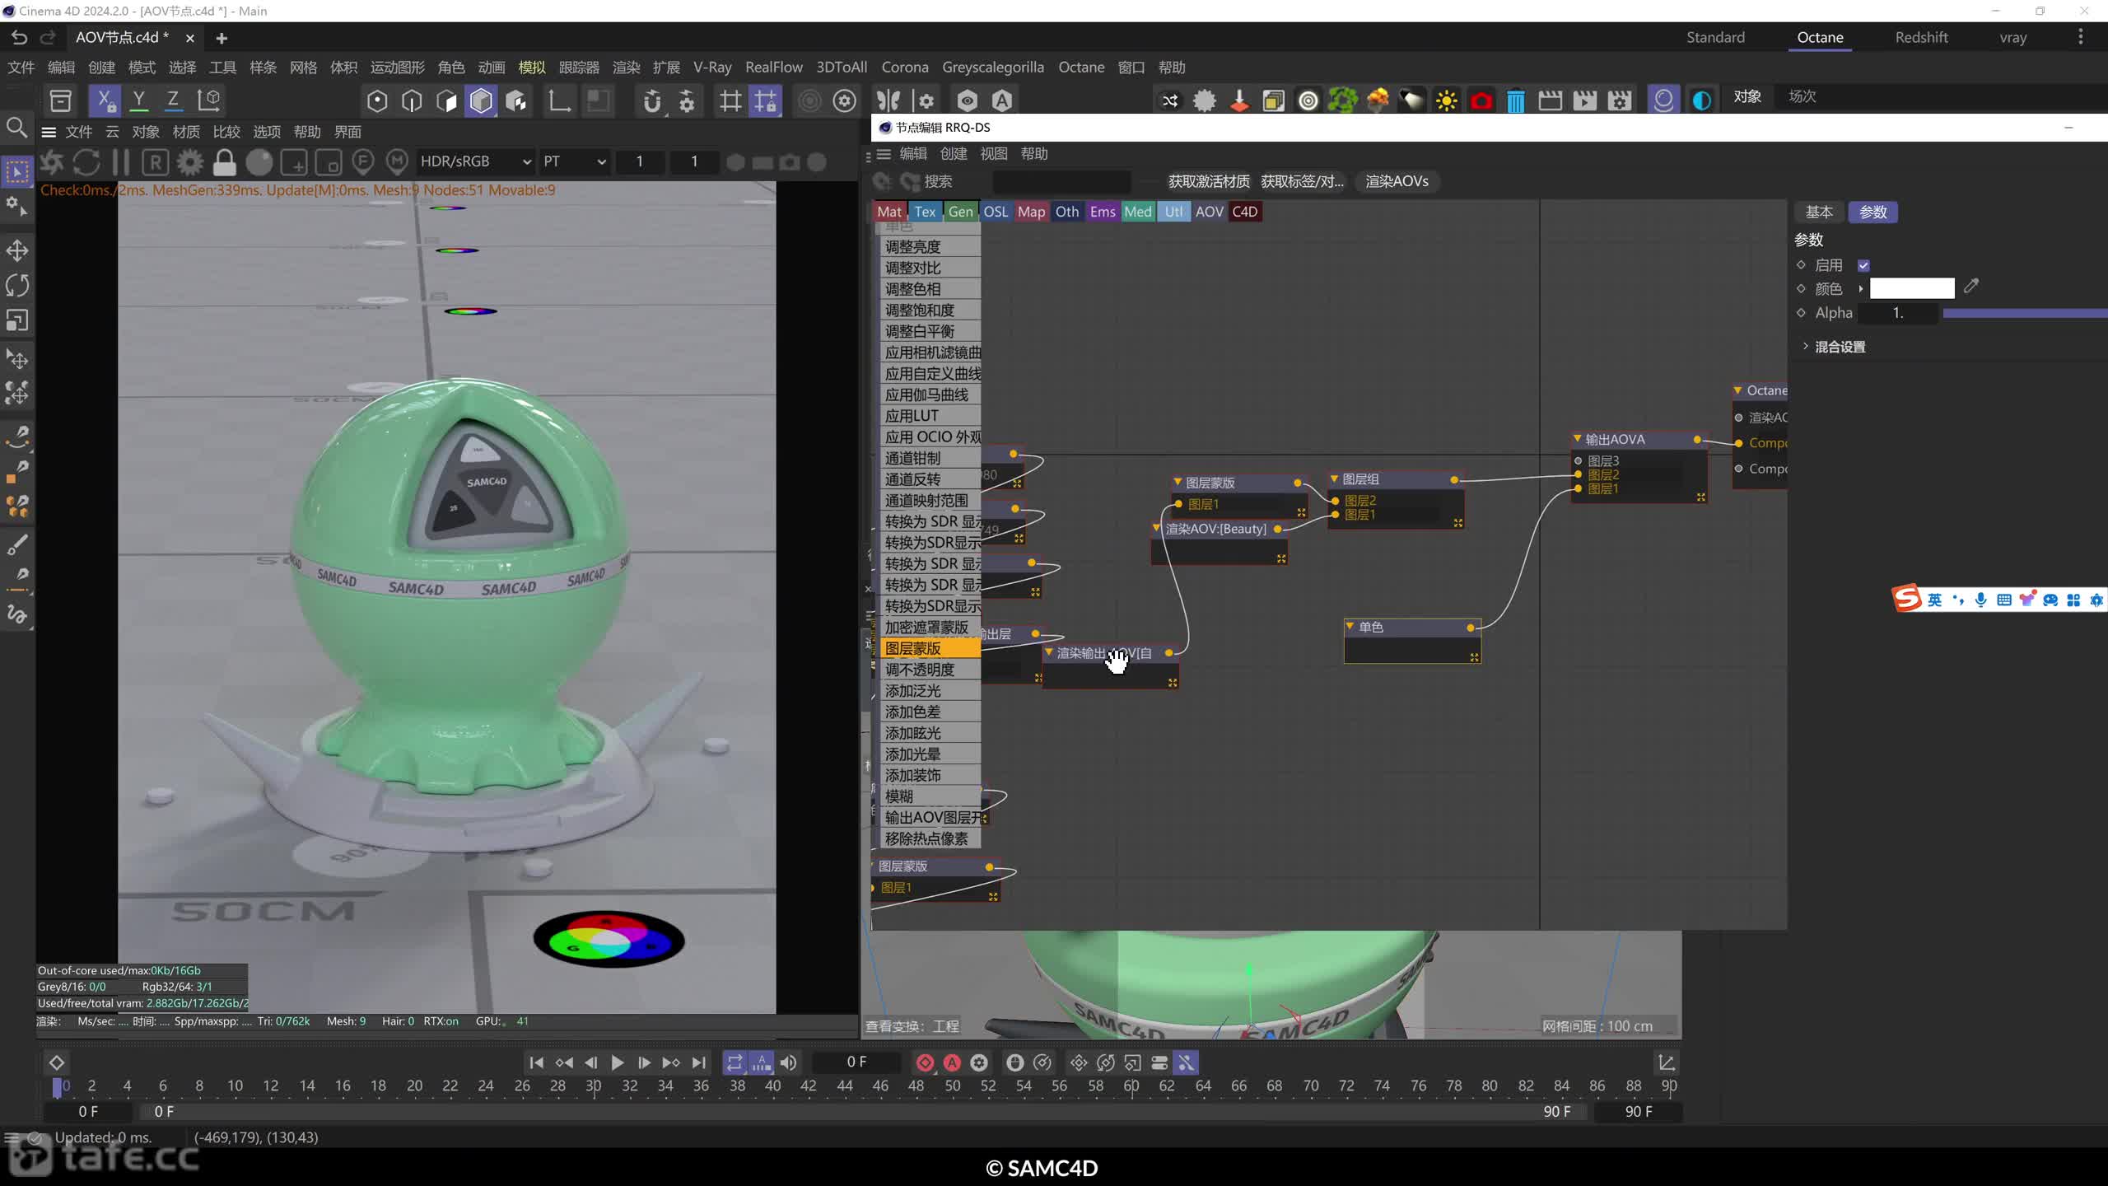Open the HDR/sRGB dropdown

[x=476, y=161]
